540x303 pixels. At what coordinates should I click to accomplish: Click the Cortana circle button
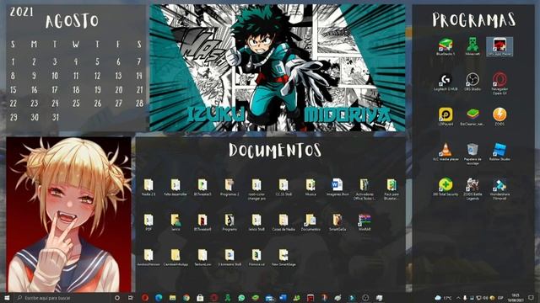[117, 297]
